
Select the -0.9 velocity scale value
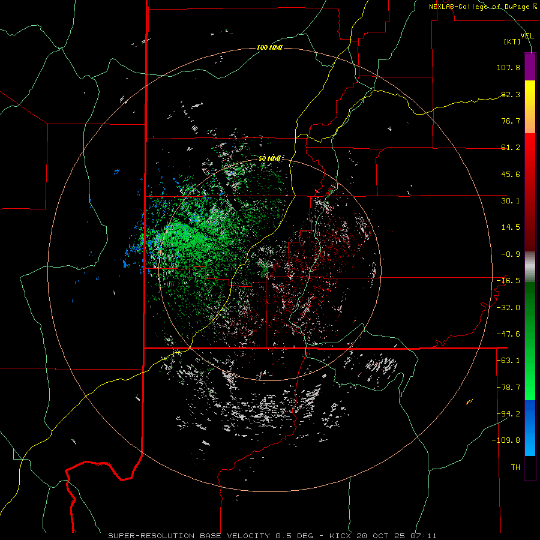(x=511, y=254)
